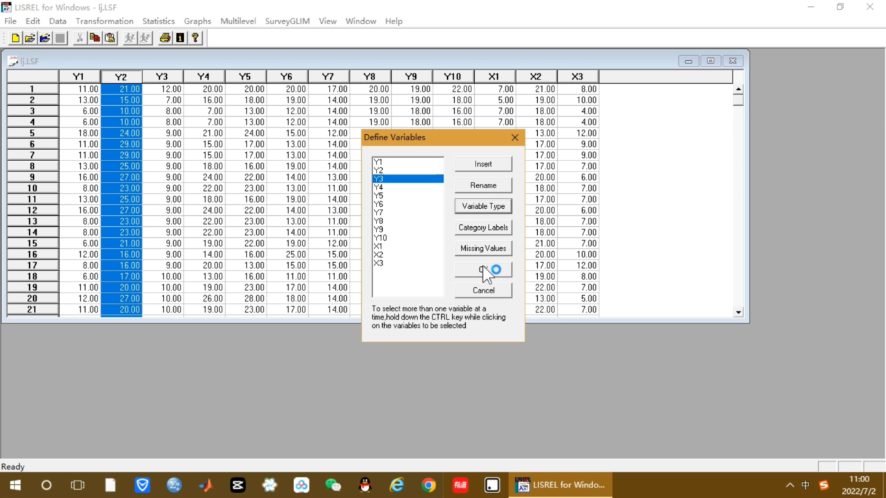The width and height of the screenshot is (886, 498).
Task: Click the Y6 column header
Action: [287, 77]
